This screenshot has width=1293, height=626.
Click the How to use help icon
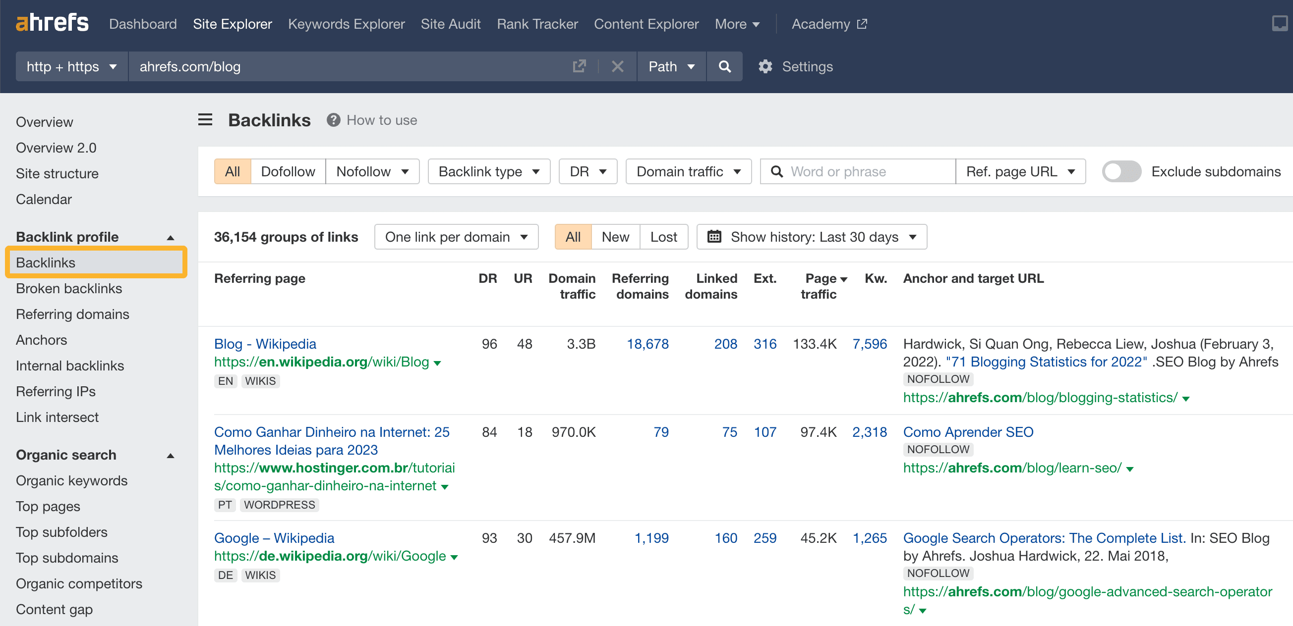coord(333,120)
